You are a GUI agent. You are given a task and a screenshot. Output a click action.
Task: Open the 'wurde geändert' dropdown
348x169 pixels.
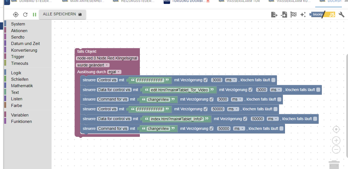pos(92,65)
